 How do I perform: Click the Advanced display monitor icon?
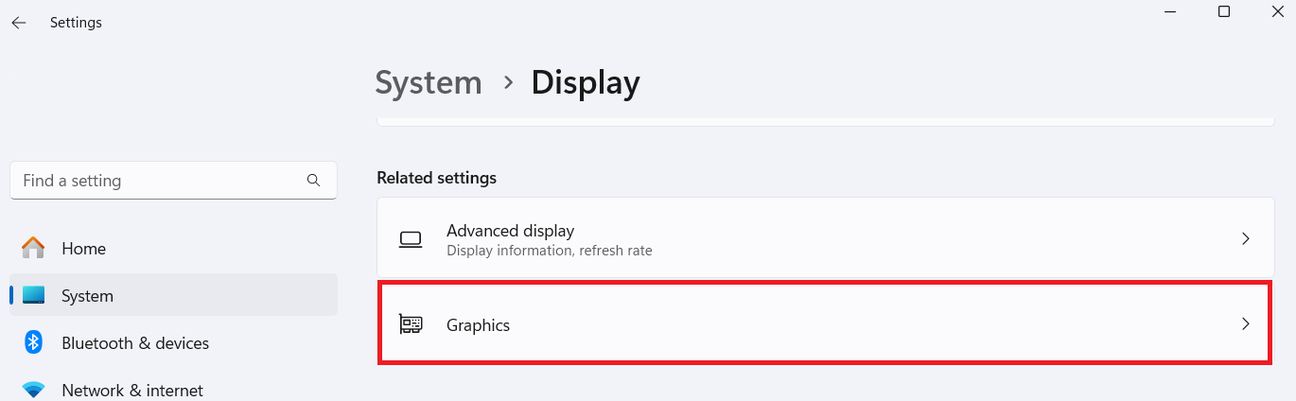411,240
